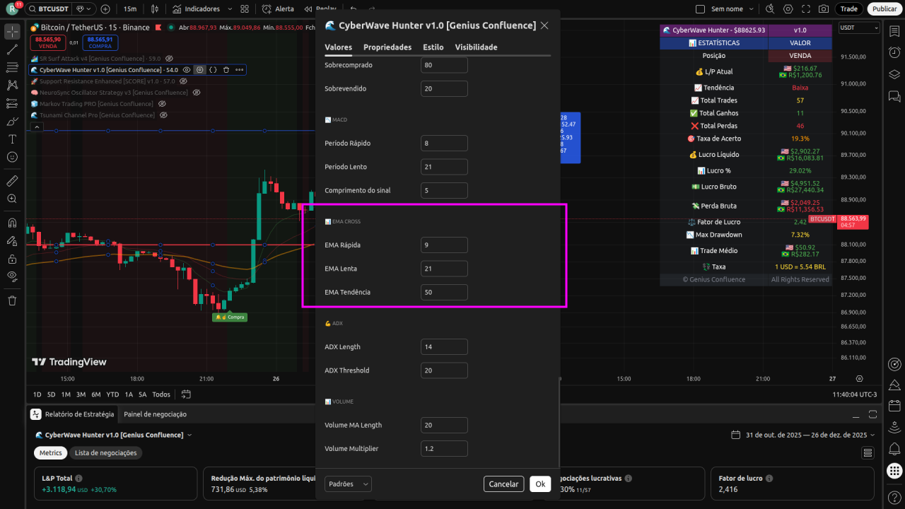Edit the EMA Rápida value field
905x509 pixels.
point(444,245)
